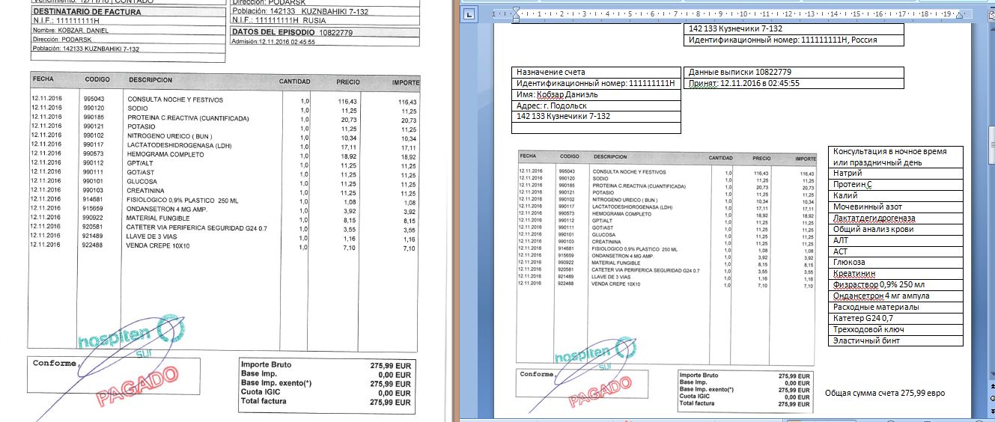
Task: Click the 'Креатинин' cell
Action: click(x=896, y=274)
